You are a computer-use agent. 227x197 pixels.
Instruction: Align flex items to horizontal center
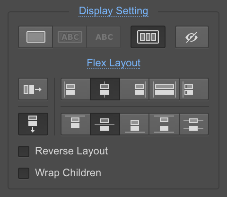[x=105, y=89]
